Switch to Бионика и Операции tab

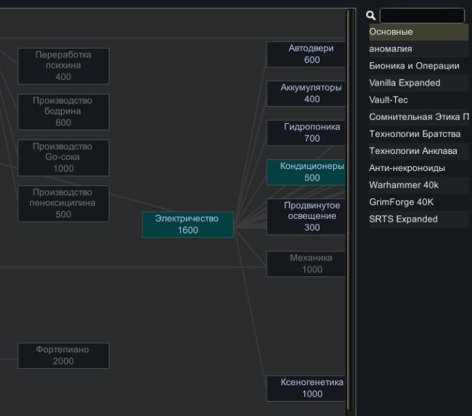pos(419,66)
